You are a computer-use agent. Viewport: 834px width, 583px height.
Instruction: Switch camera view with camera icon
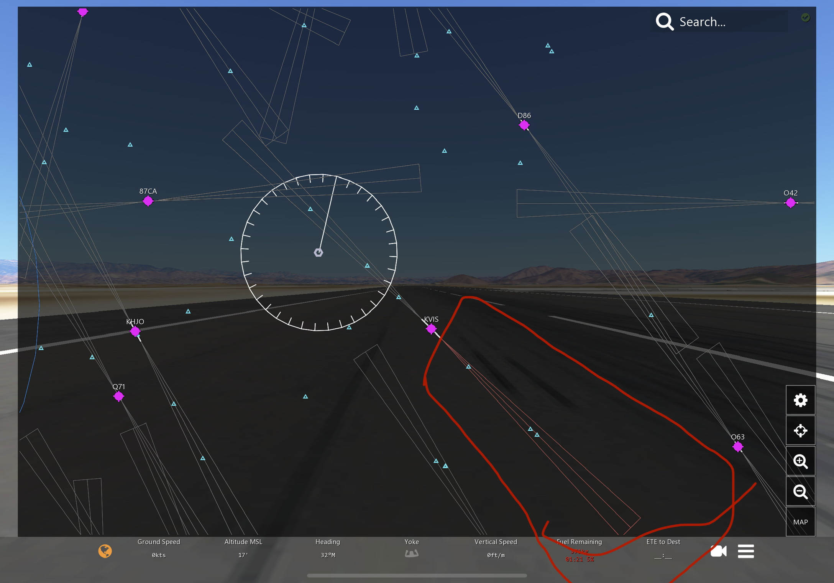(x=718, y=551)
